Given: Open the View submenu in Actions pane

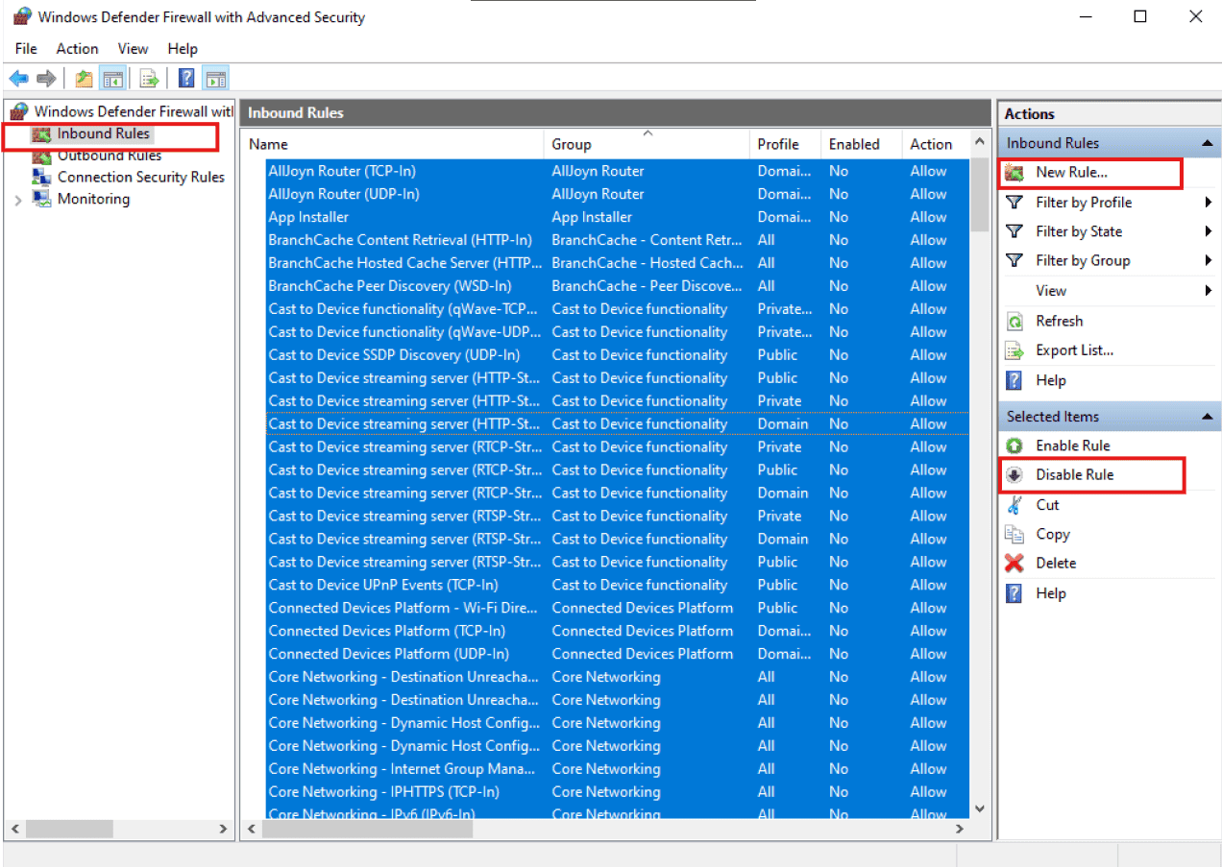Looking at the screenshot, I should pyautogui.click(x=1051, y=290).
